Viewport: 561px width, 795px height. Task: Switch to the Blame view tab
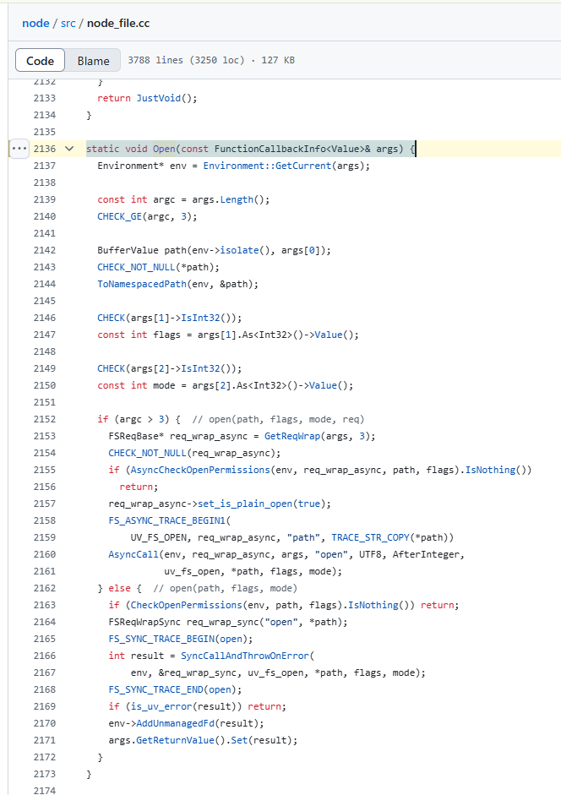(93, 61)
